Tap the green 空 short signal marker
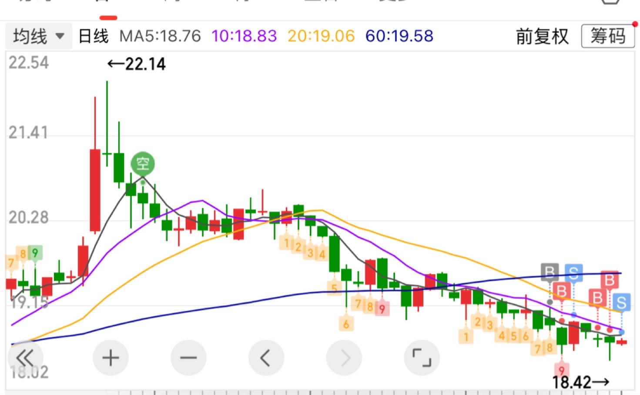This screenshot has width=640, height=395. (x=143, y=164)
